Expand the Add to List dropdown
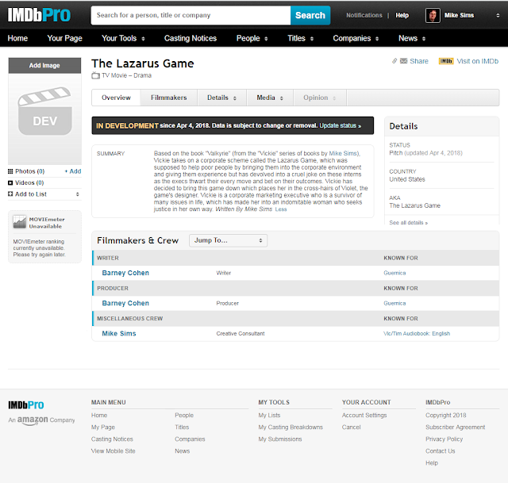Viewport: 508px width, 483px height. pyautogui.click(x=78, y=194)
